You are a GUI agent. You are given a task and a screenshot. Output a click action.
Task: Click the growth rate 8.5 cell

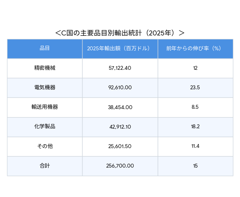(195, 107)
